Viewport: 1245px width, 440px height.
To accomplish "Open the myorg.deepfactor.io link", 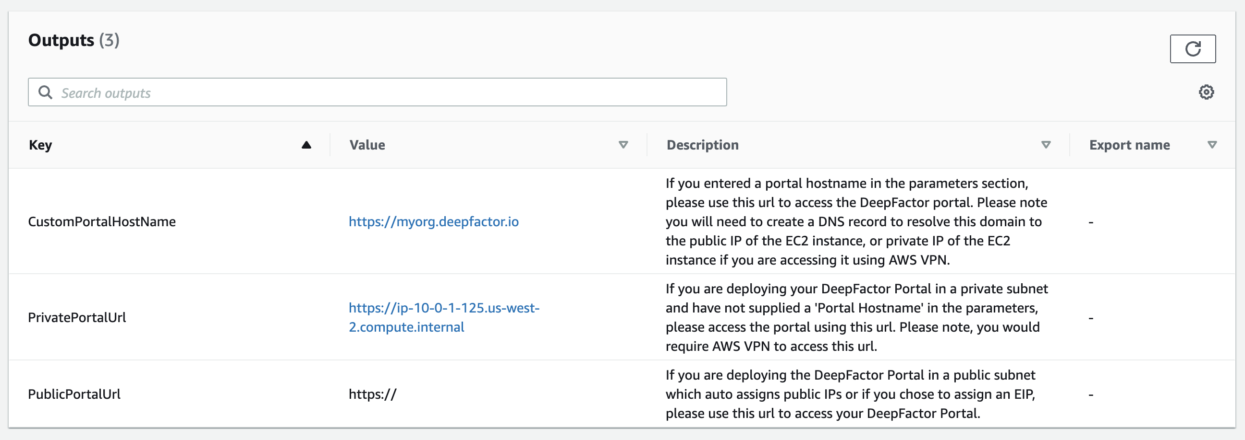I will coord(434,221).
